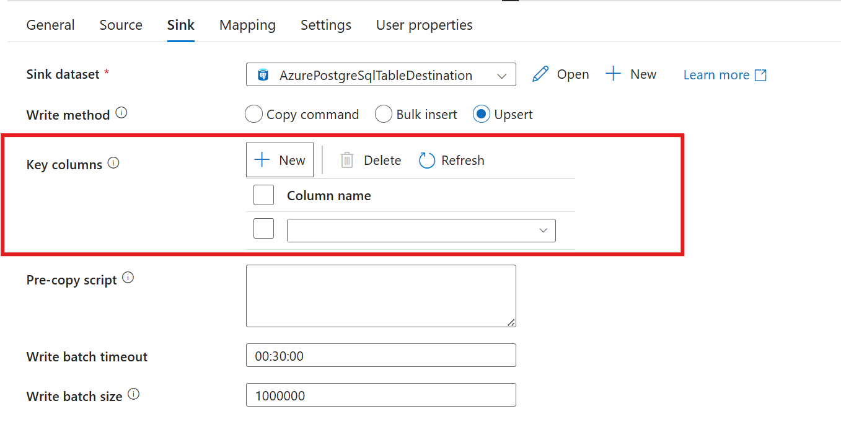Check the key column row checkbox

263,229
